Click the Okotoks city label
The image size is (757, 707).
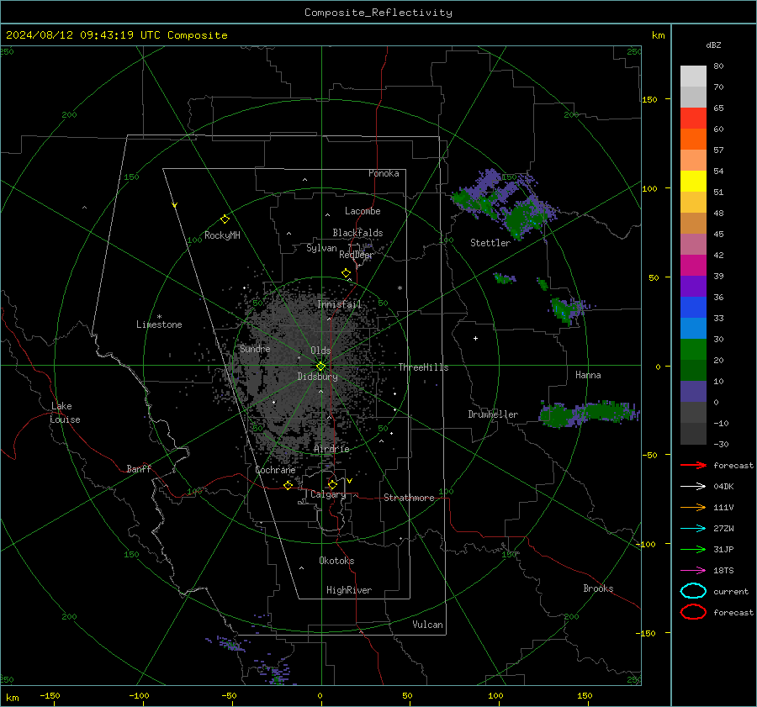pos(336,561)
